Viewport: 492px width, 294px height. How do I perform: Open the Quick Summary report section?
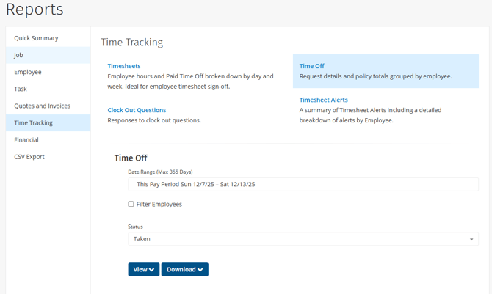coord(36,38)
